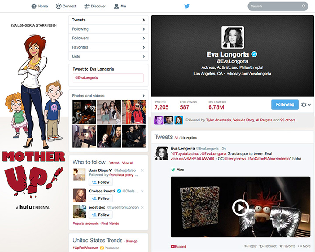Viewport: 315px width, 252px height.
Task: Open the @terrycrews mention
Action: coord(235,159)
